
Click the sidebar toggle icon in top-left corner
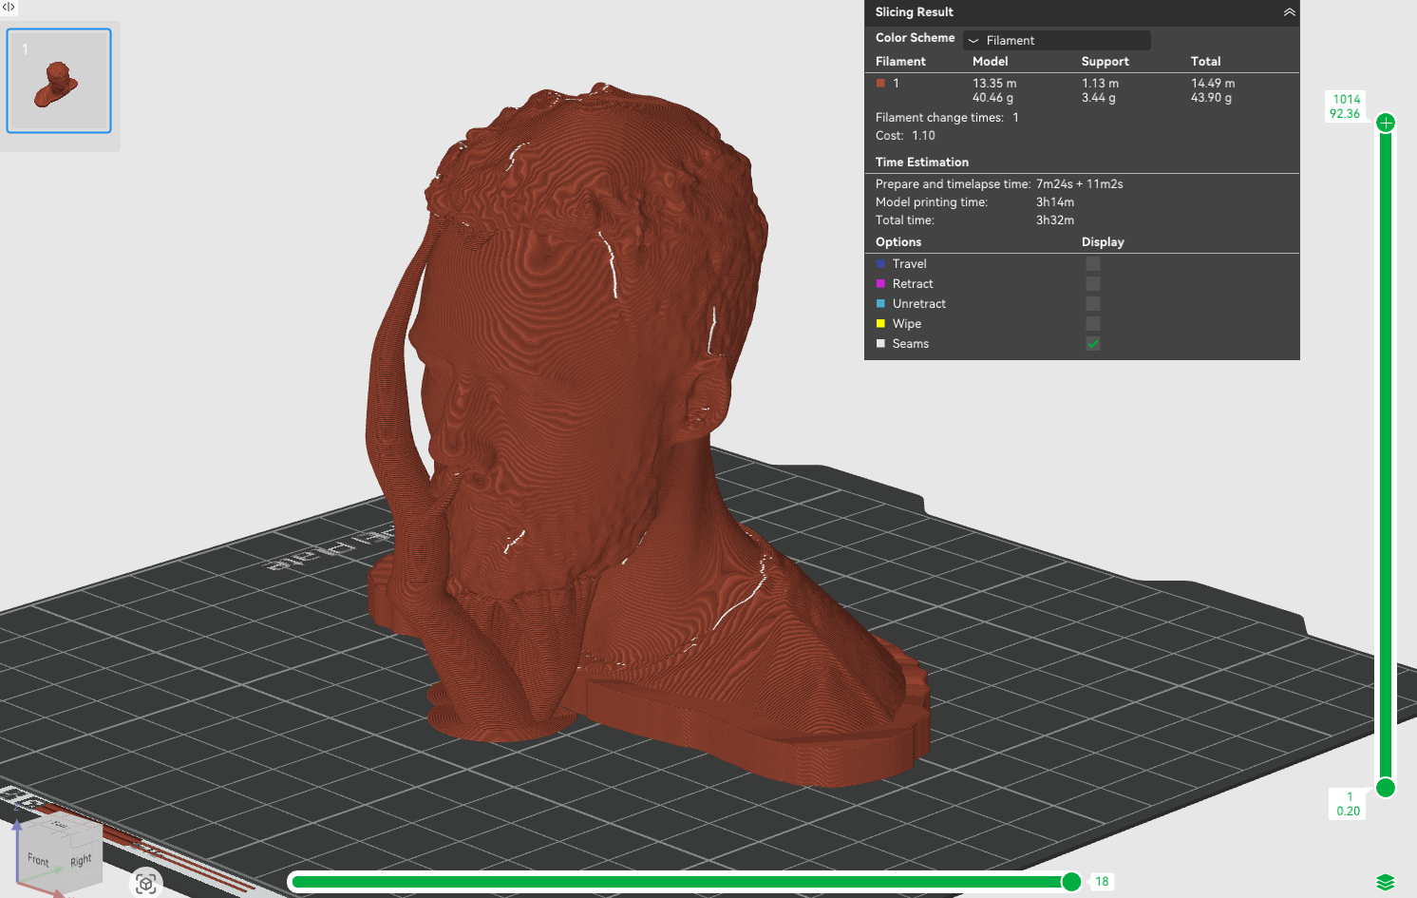click(9, 8)
